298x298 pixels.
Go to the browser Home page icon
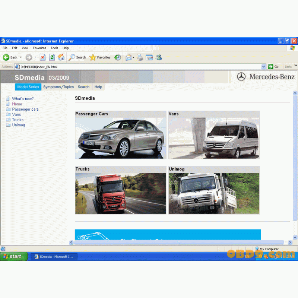(x=61, y=57)
